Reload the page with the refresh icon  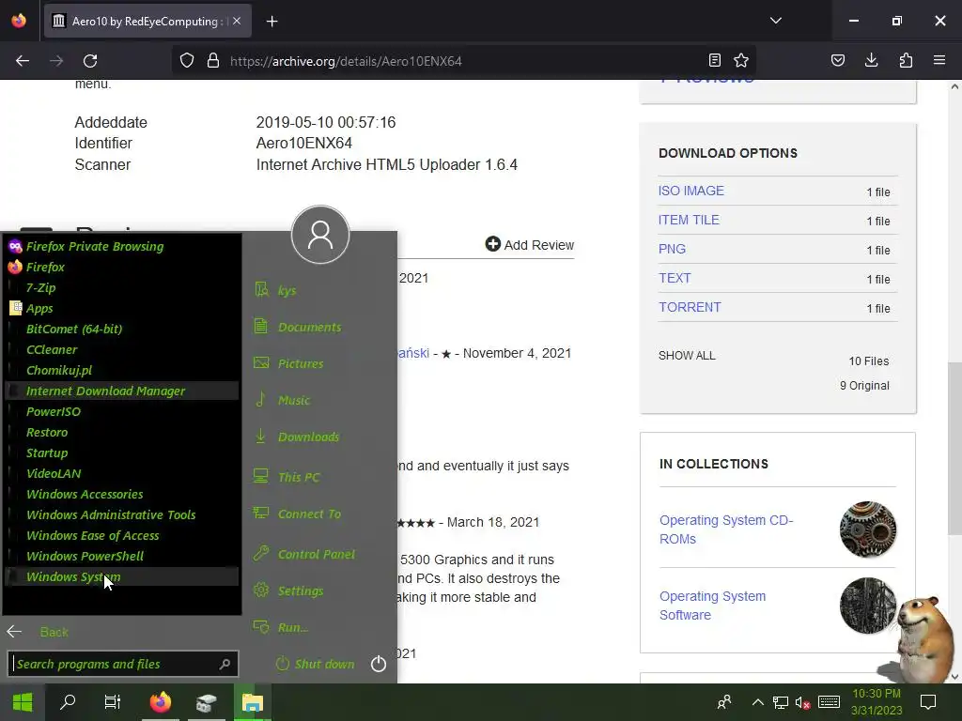[x=90, y=61]
